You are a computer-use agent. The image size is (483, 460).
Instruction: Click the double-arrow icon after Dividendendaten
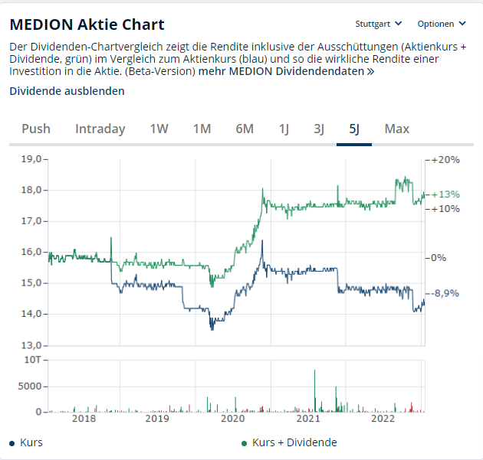(370, 72)
